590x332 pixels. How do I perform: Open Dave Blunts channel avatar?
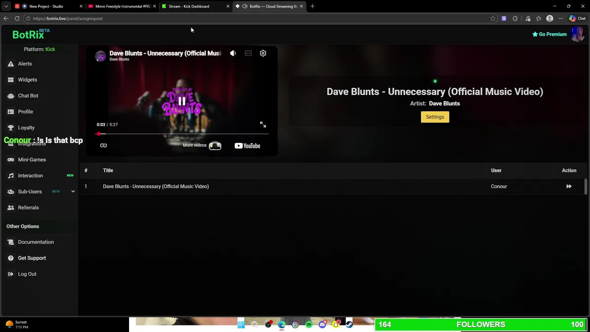[x=100, y=56]
